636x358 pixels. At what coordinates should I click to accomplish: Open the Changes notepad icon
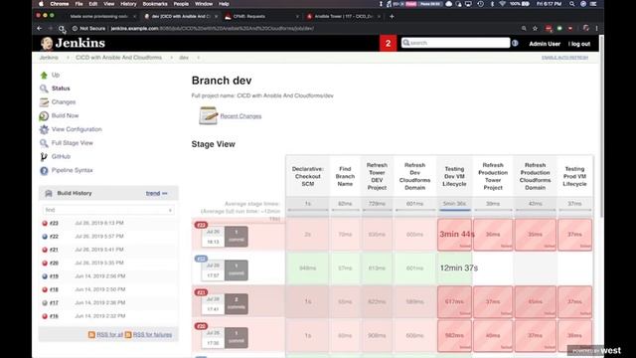44,102
